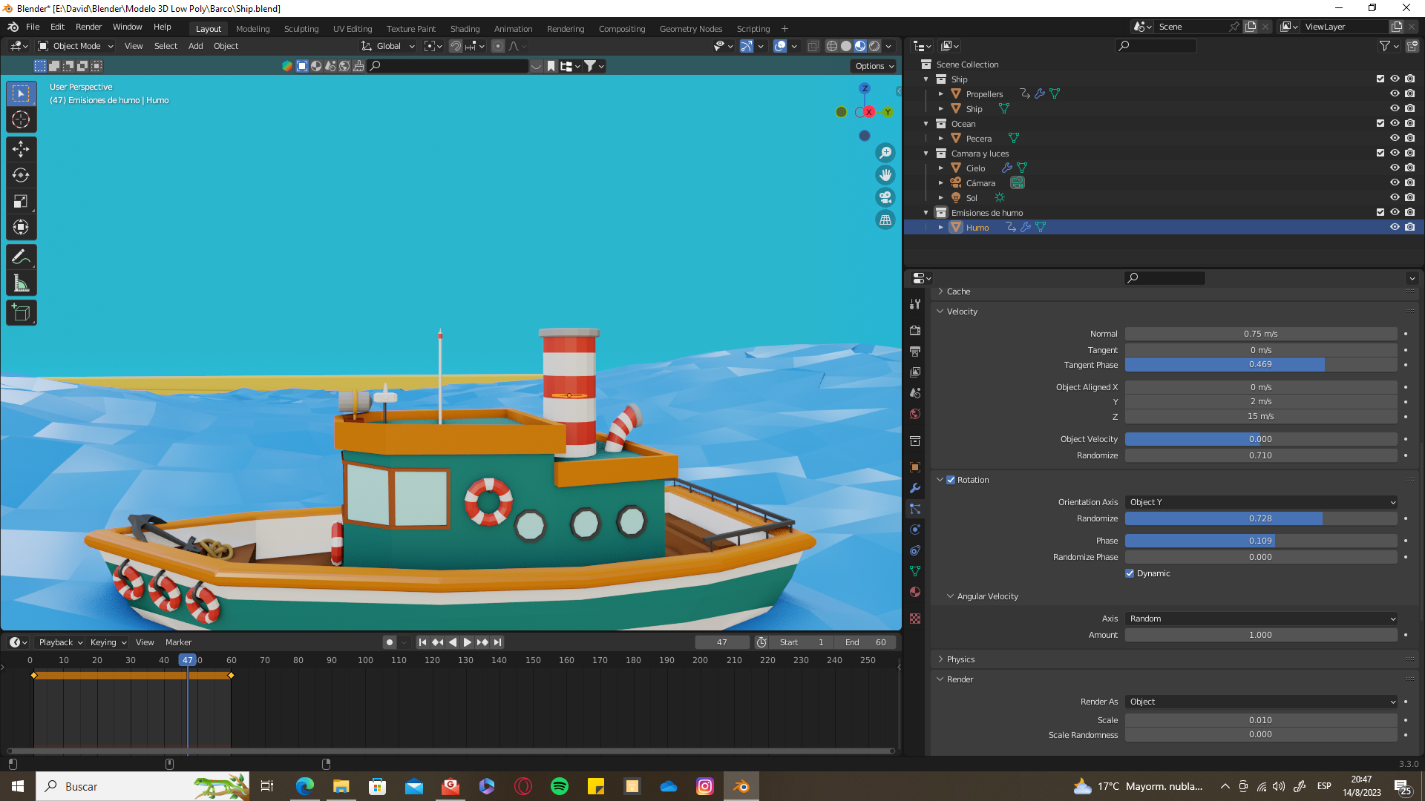Open Modifier wrench properties tab

click(x=915, y=488)
